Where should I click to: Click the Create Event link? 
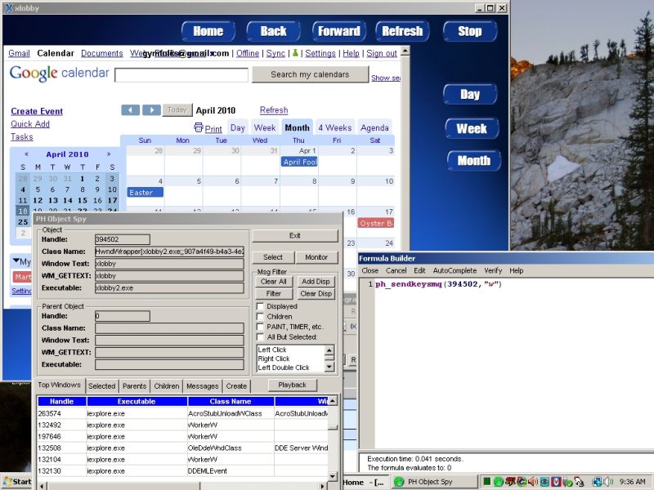[x=37, y=111]
